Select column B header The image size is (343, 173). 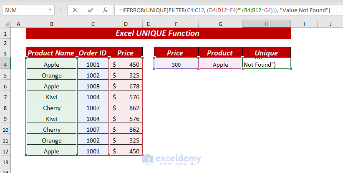pos(52,24)
